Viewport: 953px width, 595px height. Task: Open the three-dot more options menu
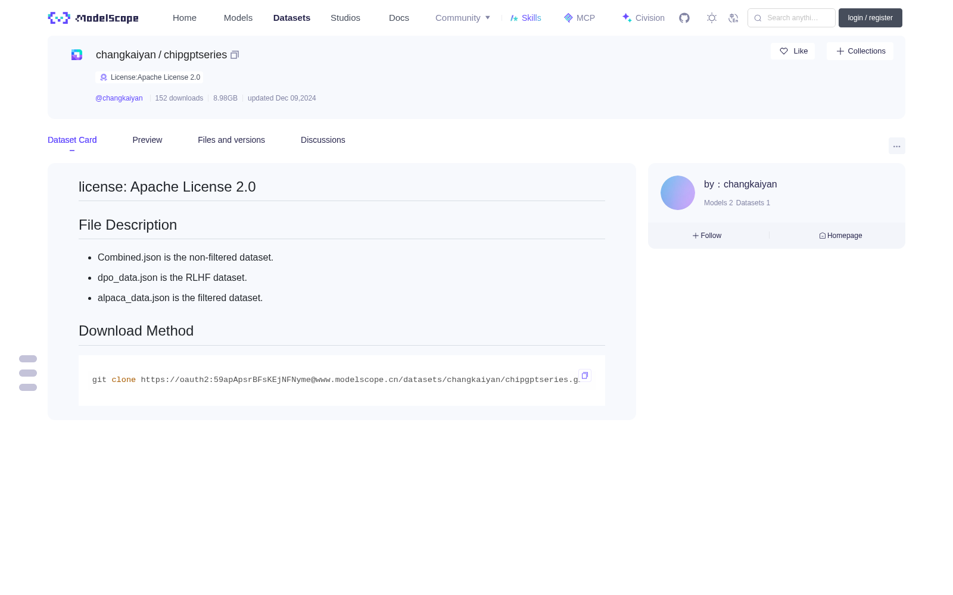point(897,146)
